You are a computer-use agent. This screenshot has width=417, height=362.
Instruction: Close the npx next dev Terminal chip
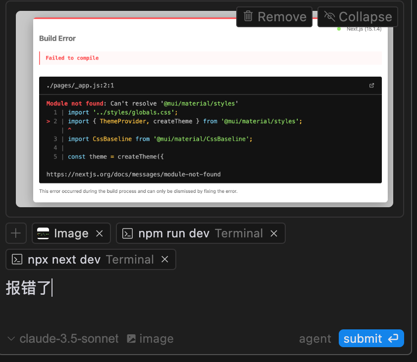point(164,259)
